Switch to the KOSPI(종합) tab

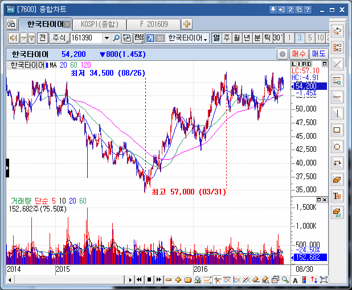tap(99, 24)
